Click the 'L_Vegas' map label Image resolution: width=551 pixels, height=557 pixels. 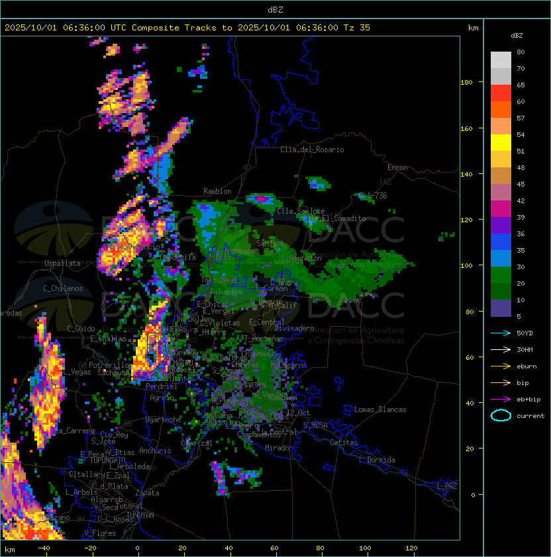tap(77, 372)
